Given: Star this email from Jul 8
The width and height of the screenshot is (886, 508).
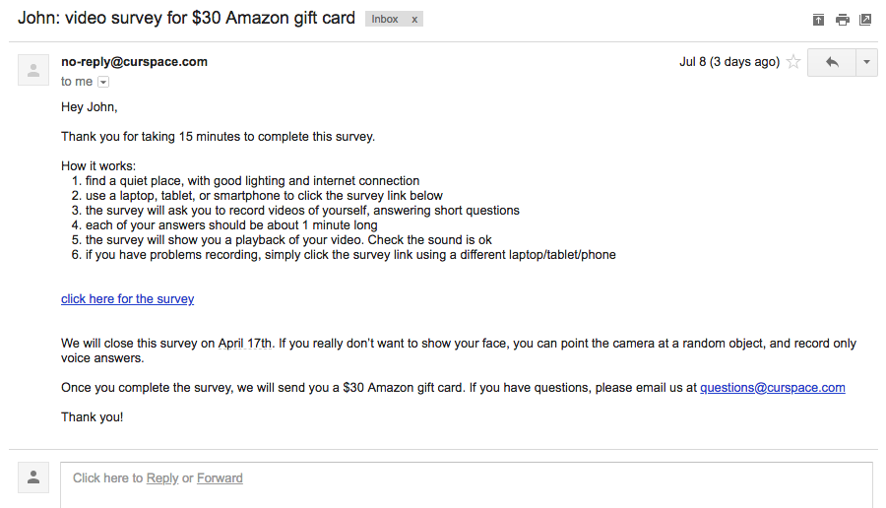Looking at the screenshot, I should tap(793, 62).
